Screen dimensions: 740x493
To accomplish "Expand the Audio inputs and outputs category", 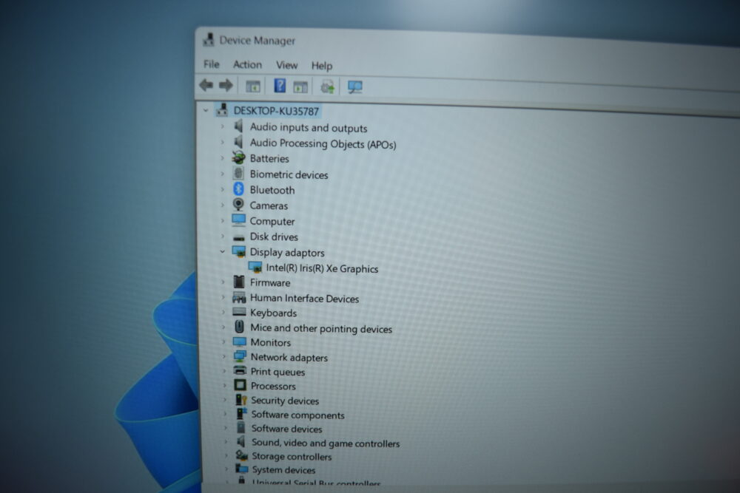I will (222, 126).
